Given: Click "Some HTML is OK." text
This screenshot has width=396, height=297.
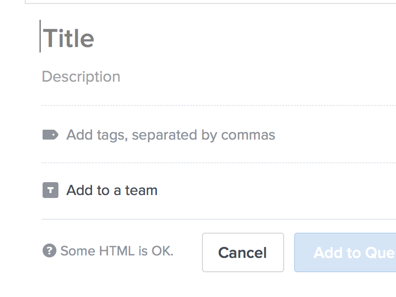Looking at the screenshot, I should pos(117,251).
